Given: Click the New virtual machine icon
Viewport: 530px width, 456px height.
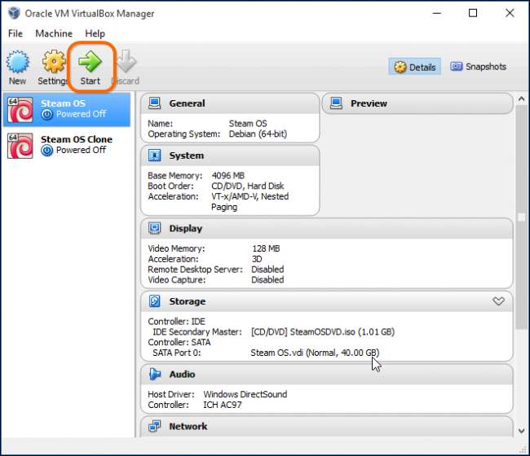Looking at the screenshot, I should (18, 62).
